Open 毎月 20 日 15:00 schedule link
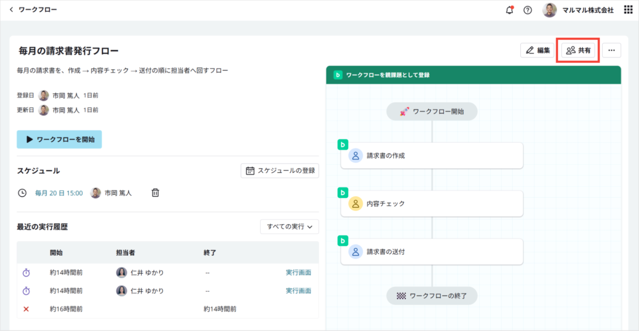 pos(59,193)
